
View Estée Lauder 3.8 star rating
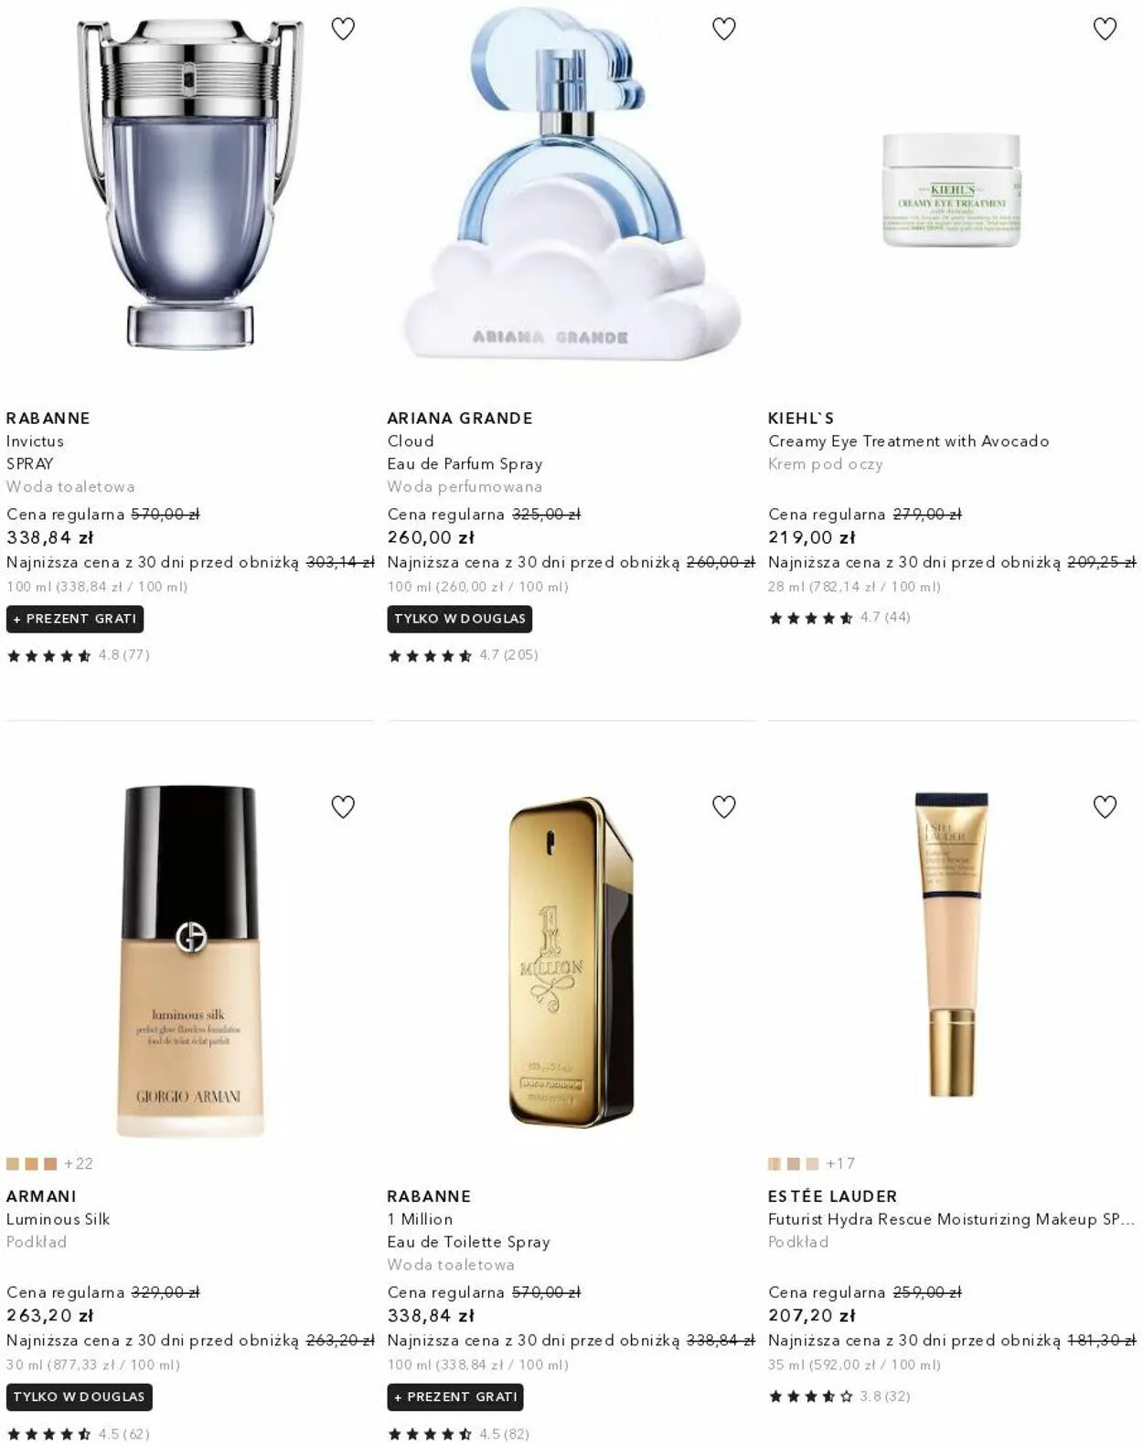tap(839, 1396)
